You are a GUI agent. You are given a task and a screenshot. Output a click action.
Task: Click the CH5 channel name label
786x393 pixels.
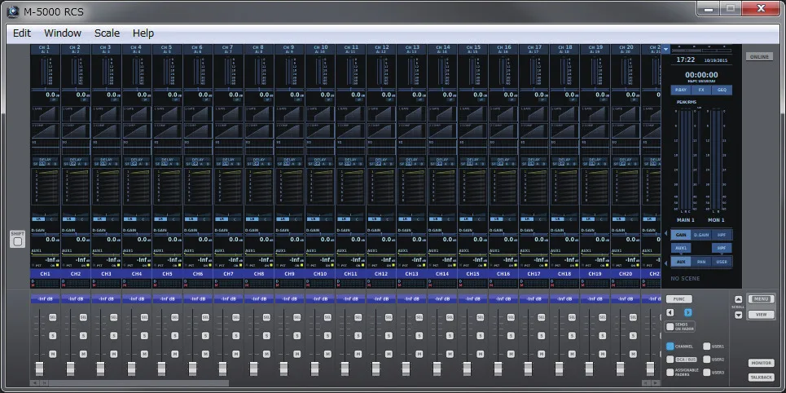(x=168, y=274)
